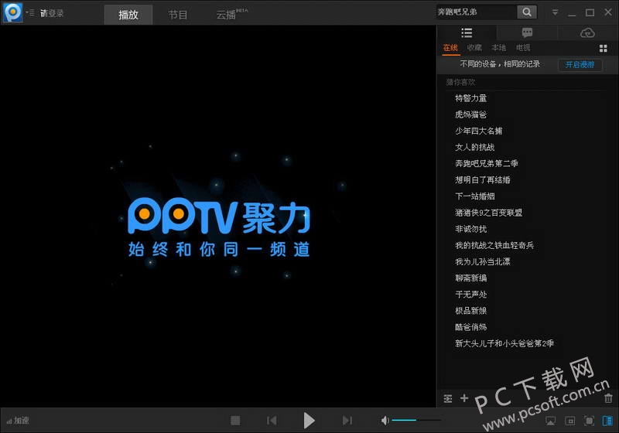Image resolution: width=619 pixels, height=433 pixels.
Task: Open the 云播 BETA tab
Action: (x=231, y=15)
